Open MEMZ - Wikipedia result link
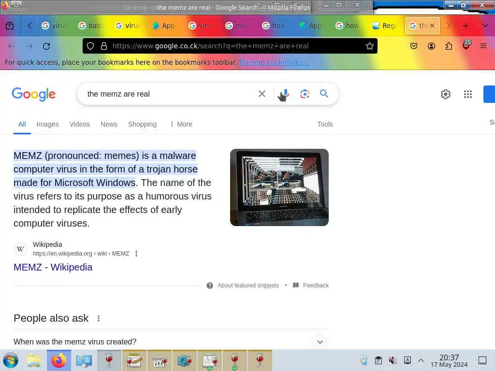Screen dimensions: 495x371 click(x=53, y=267)
